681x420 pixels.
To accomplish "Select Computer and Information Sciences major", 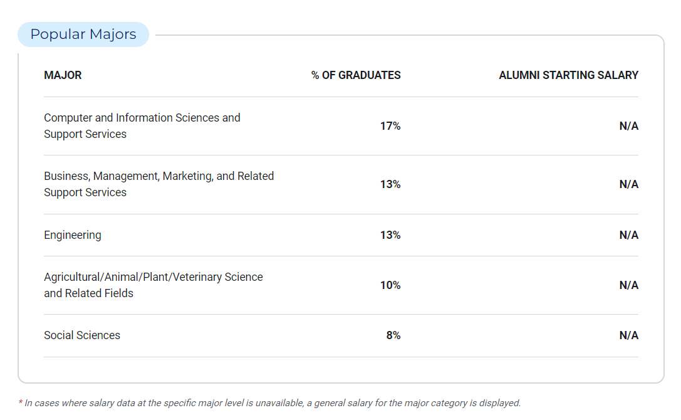I will pyautogui.click(x=142, y=126).
